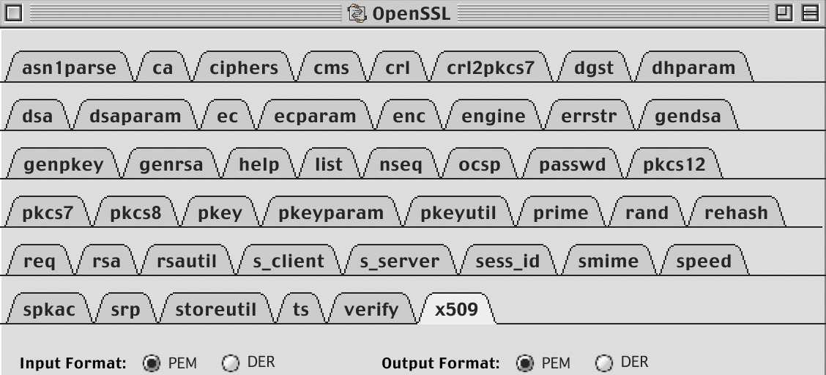
Task: Select the pkeyutil tab
Action: (x=459, y=212)
